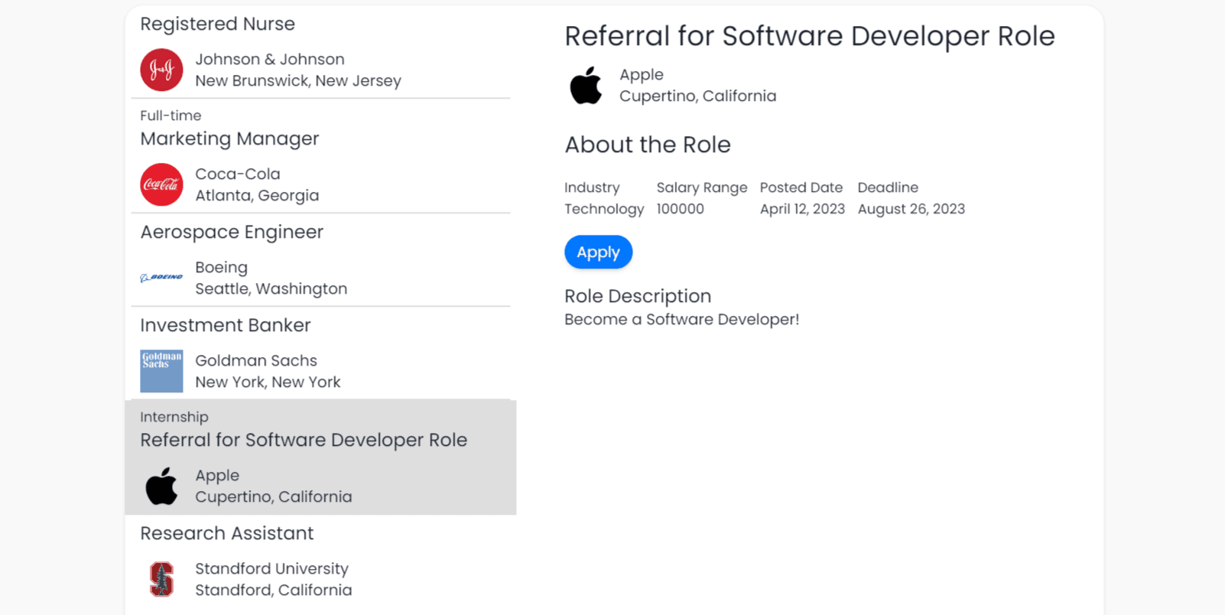Click 'Apple' name in detail header

tap(642, 74)
